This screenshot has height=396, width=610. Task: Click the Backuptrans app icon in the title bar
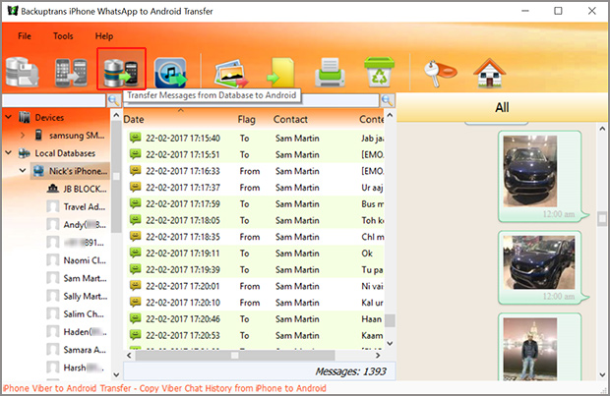click(x=13, y=11)
